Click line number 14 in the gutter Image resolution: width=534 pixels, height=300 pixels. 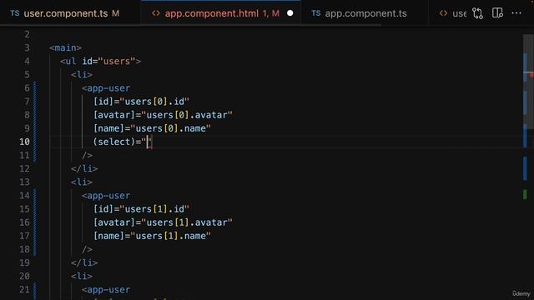click(x=24, y=196)
